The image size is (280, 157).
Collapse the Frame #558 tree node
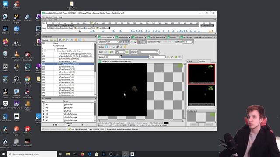pyautogui.click(x=54, y=46)
